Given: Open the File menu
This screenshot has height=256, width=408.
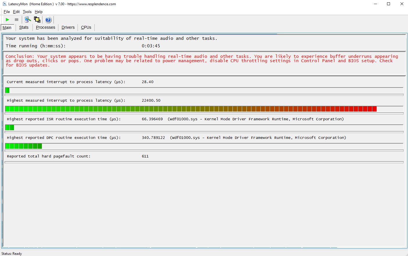Looking at the screenshot, I should point(7,12).
